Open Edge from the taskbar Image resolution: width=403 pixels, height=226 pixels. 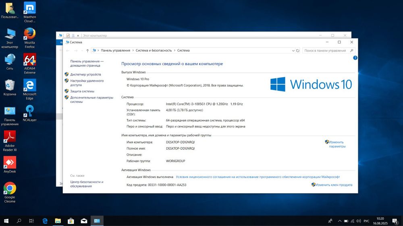45,221
